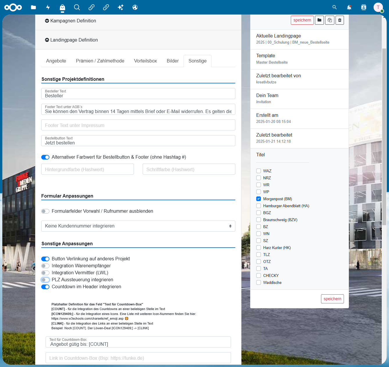Open the Bilder tab

point(173,61)
